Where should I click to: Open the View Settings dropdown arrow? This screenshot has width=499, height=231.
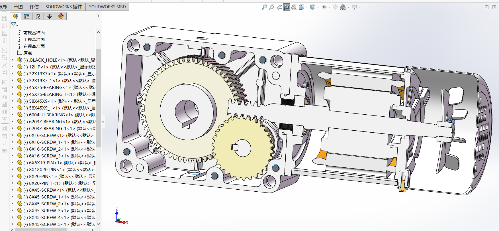click(x=360, y=7)
